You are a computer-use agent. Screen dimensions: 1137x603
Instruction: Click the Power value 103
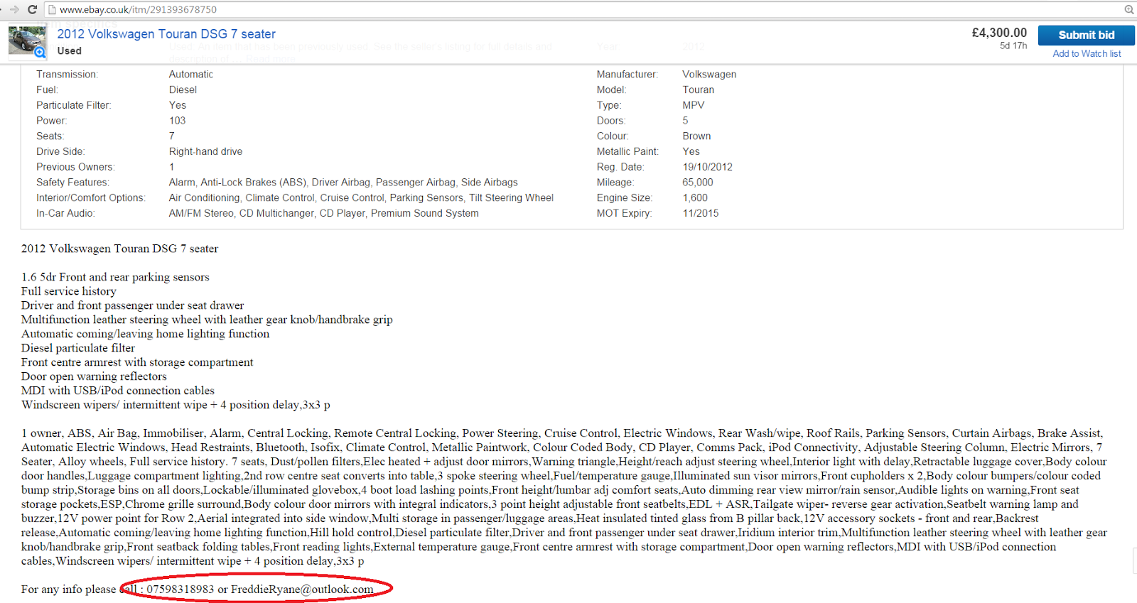[x=177, y=121]
